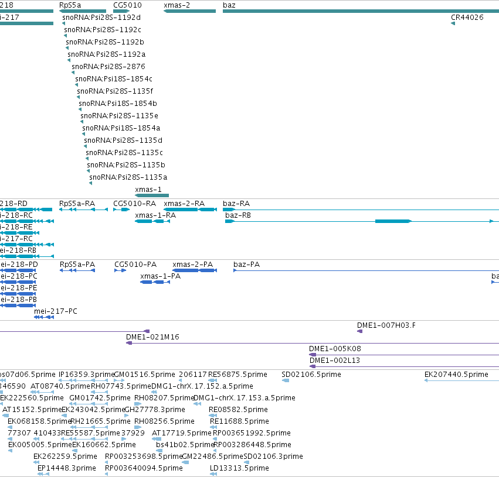Click the CG5010 gene label
This screenshot has height=477, width=499.
click(x=127, y=5)
